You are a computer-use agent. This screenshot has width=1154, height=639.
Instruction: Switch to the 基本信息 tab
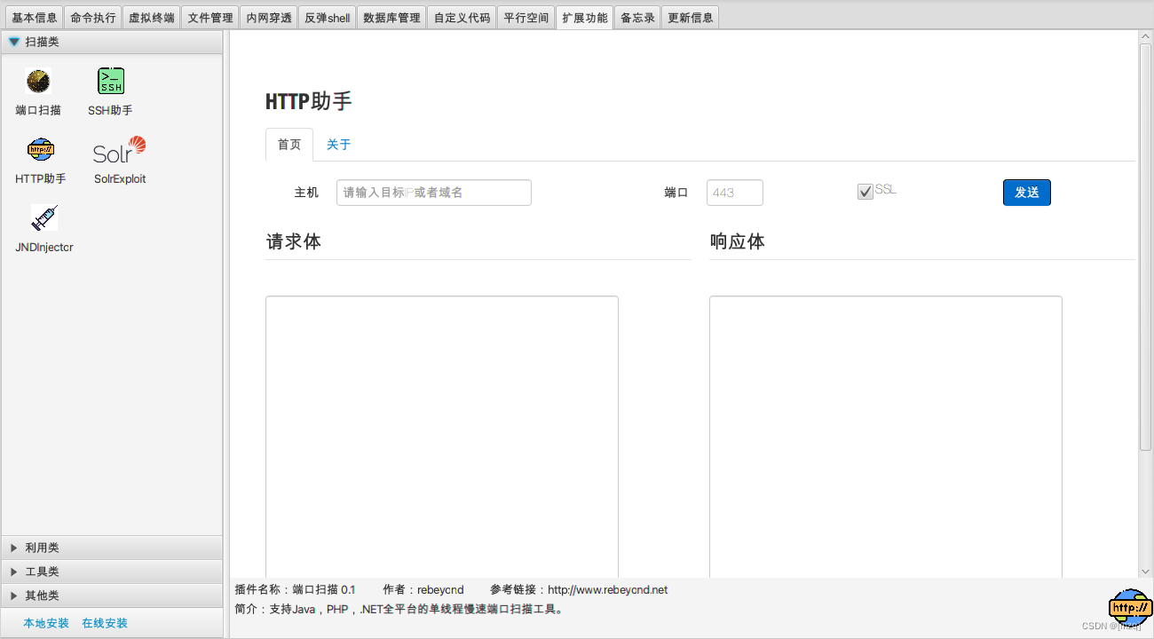[34, 18]
